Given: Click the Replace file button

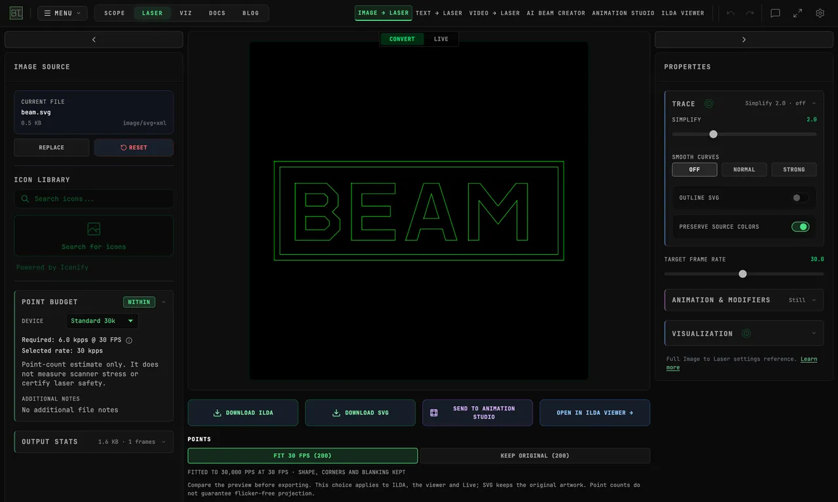Looking at the screenshot, I should [x=52, y=147].
